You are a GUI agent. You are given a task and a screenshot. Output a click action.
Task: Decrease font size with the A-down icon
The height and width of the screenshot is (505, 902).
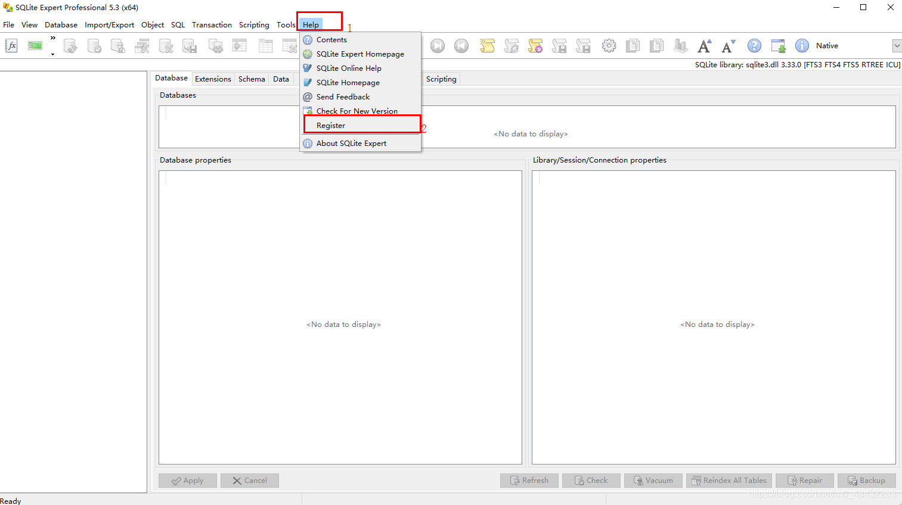point(728,46)
